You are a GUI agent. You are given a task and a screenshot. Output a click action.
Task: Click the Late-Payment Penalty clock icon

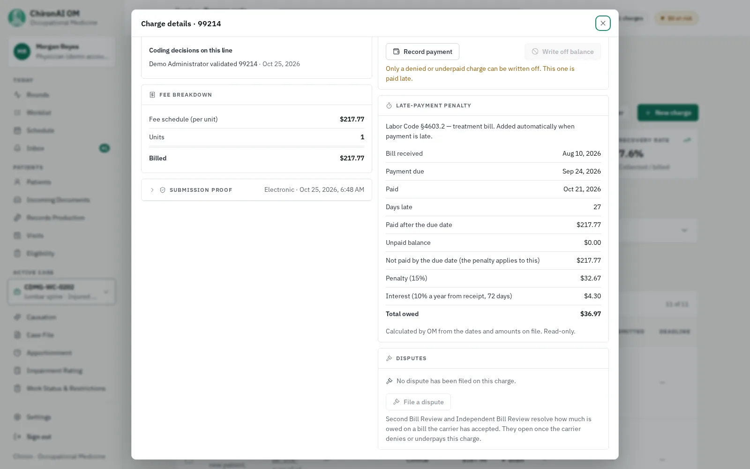pyautogui.click(x=389, y=106)
